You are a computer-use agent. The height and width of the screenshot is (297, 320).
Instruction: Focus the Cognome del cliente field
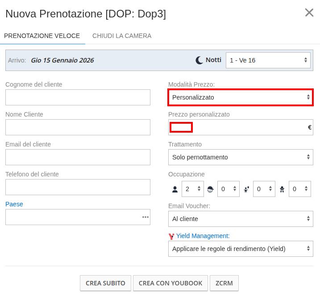tap(78, 97)
